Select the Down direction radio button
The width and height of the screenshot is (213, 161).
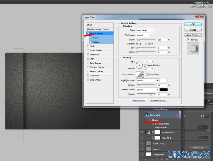[146, 44]
